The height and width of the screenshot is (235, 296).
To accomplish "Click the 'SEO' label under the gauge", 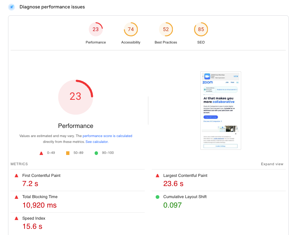I will click(201, 42).
